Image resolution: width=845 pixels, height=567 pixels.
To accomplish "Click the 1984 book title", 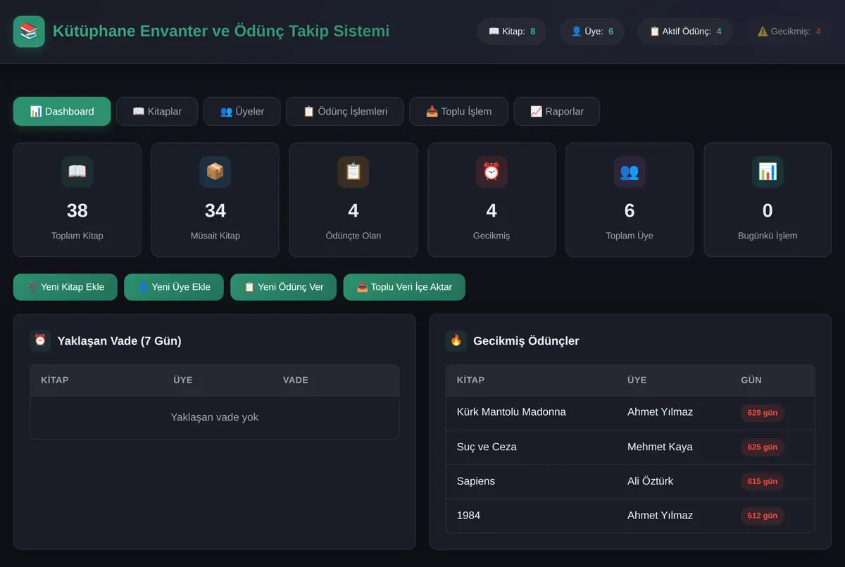I will tap(468, 516).
